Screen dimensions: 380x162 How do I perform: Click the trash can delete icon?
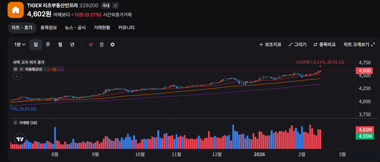coord(101,45)
